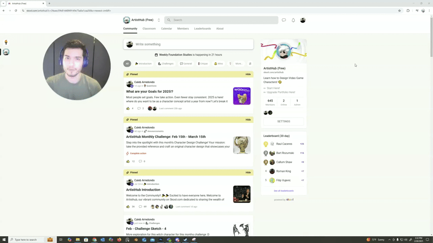Bookmark this page with the star icon

pyautogui.click(x=399, y=11)
